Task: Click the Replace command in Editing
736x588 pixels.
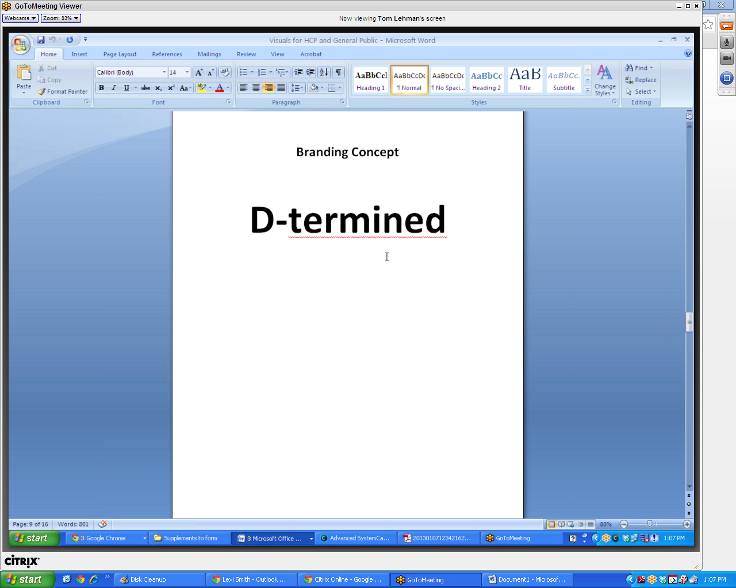Action: (641, 80)
